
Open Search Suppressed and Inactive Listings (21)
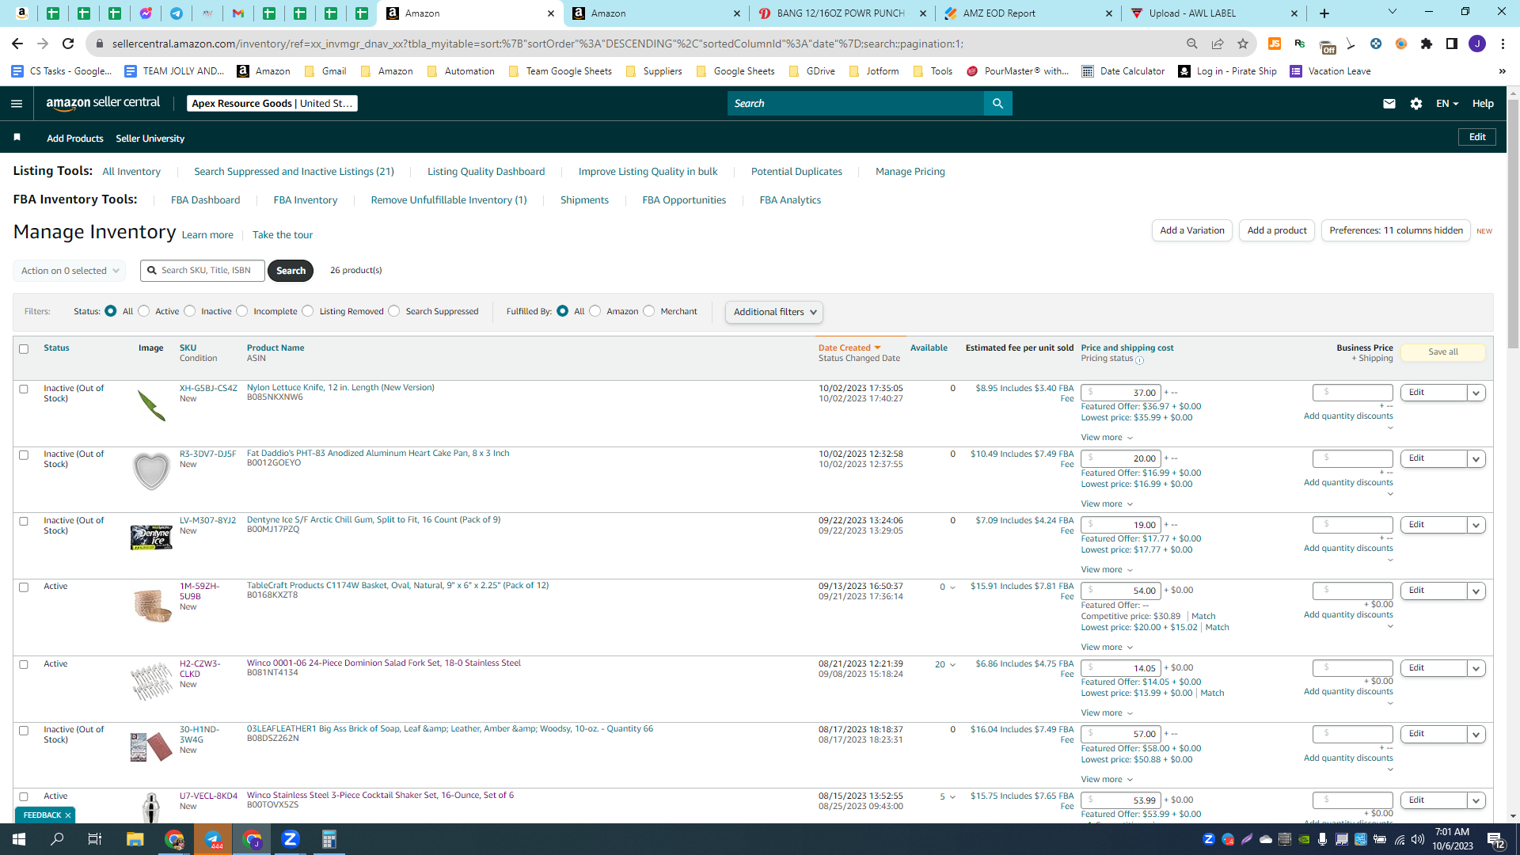(294, 172)
